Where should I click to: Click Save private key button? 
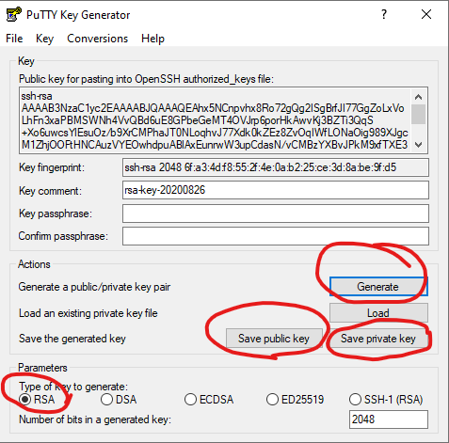coord(378,339)
